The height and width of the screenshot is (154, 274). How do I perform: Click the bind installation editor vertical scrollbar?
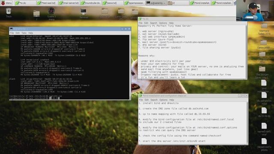tap(247, 123)
